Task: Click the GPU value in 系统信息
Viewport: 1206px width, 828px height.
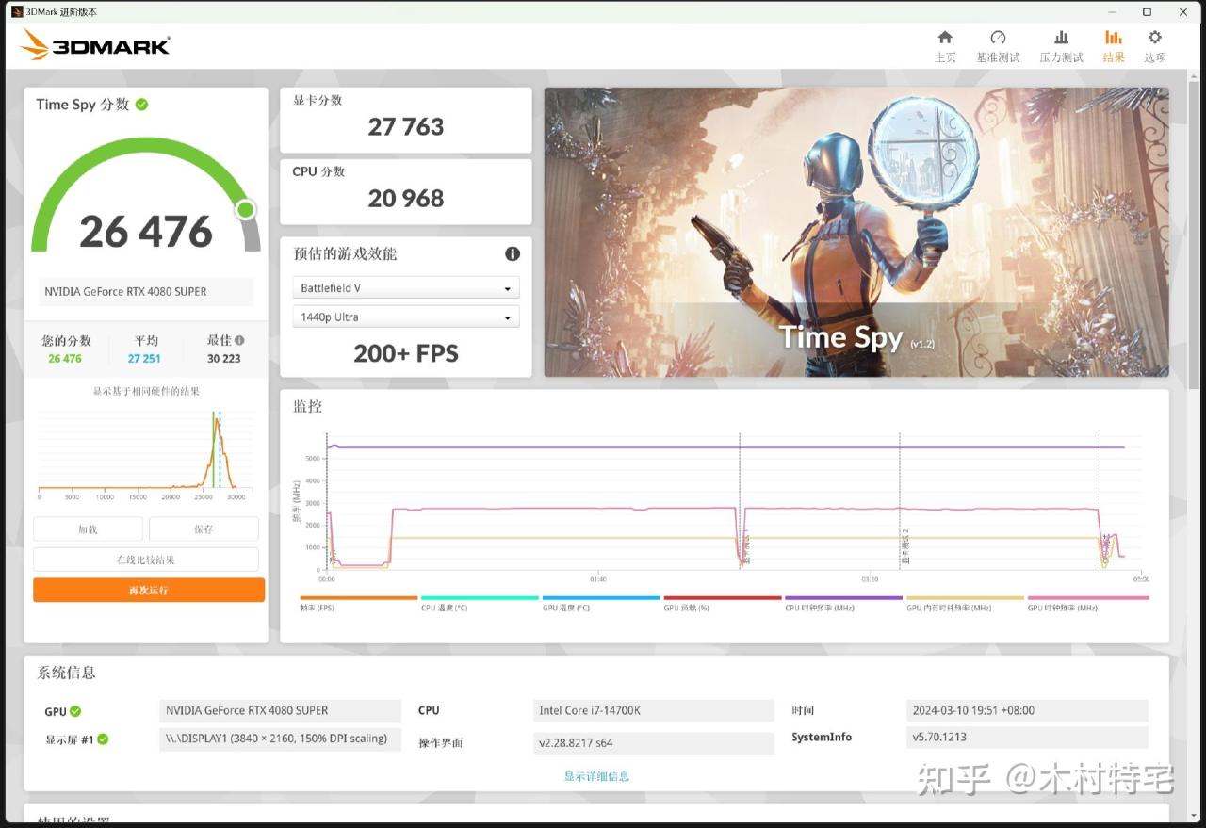Action: point(281,711)
